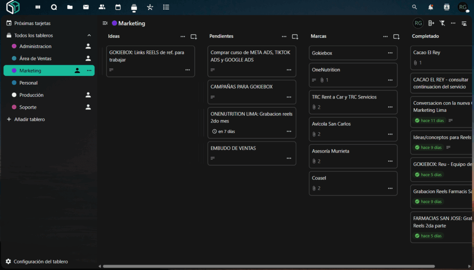Click the add list icon in board header
Image resolution: width=474 pixels, height=270 pixels.
coord(431,23)
